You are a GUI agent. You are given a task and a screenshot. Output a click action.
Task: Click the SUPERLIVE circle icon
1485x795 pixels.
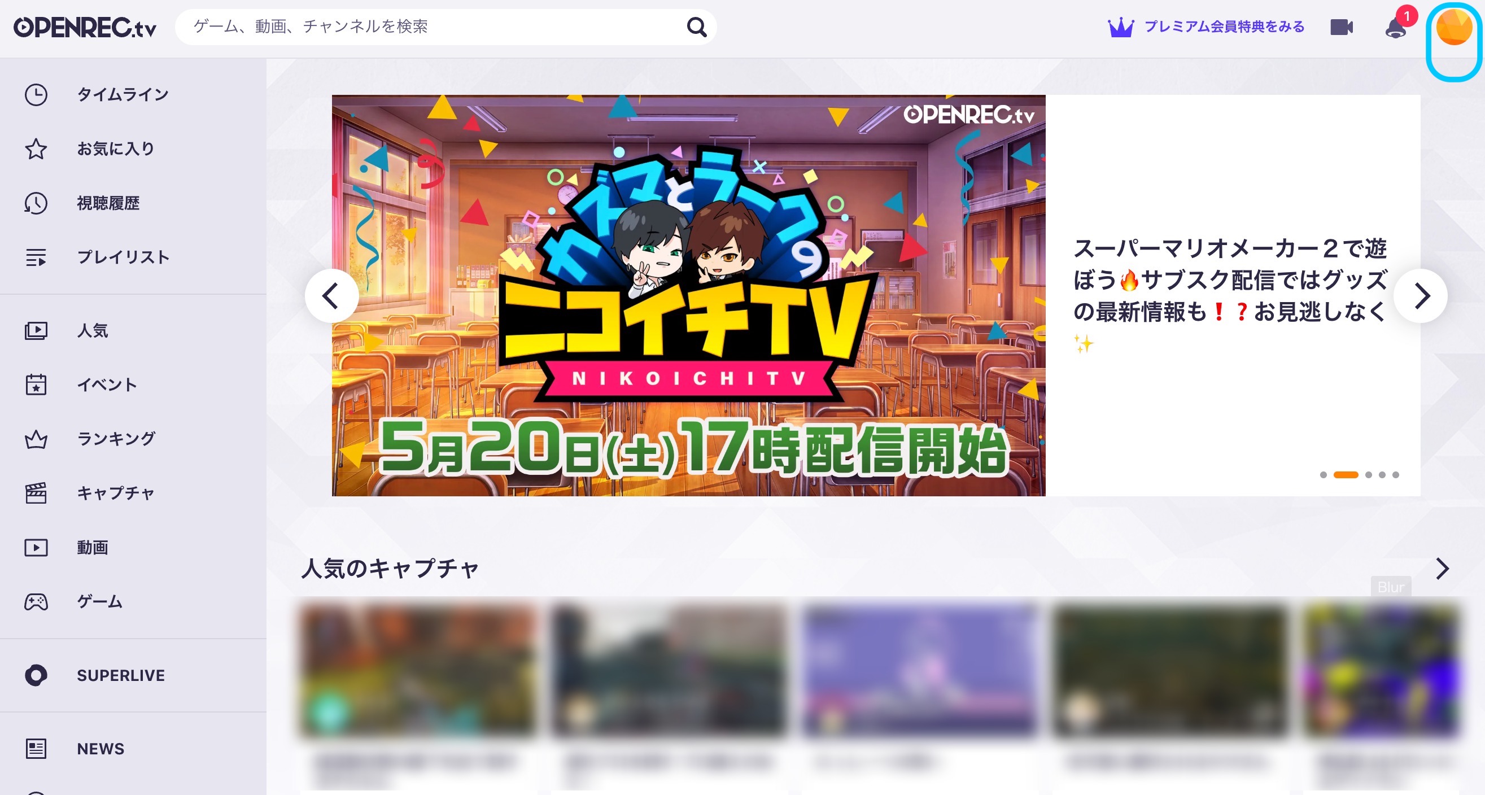[x=36, y=675]
